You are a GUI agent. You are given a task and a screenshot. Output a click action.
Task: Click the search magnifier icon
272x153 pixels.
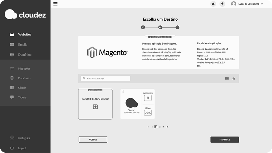84,78
